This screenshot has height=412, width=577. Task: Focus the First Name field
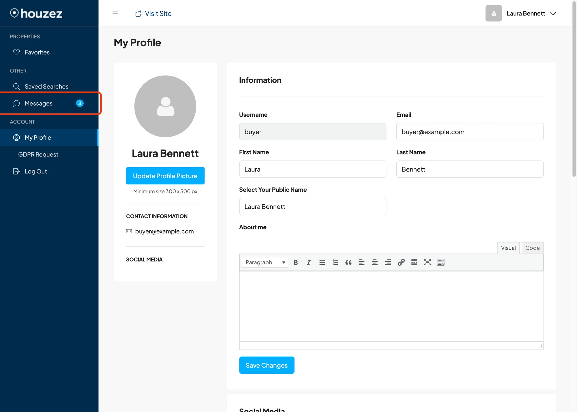313,169
